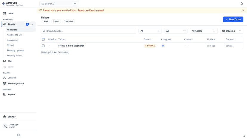The width and height of the screenshot is (247, 139).
Task: Click the Contact column header
Action: [188, 39]
